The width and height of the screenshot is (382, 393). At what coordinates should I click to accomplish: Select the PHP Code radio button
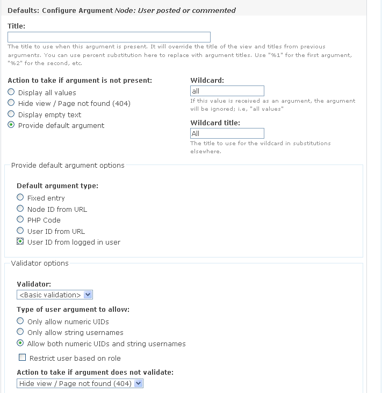point(20,220)
